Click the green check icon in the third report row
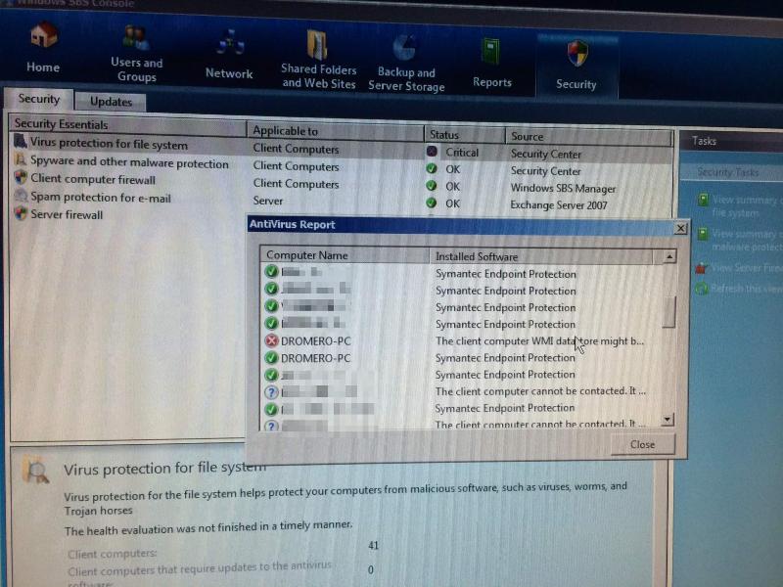Screen dimensions: 783x587 pyautogui.click(x=272, y=305)
